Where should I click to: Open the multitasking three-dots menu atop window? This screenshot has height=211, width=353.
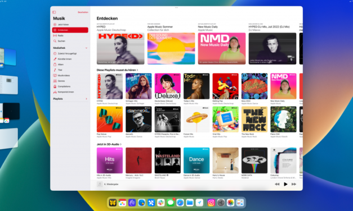click(x=177, y=8)
